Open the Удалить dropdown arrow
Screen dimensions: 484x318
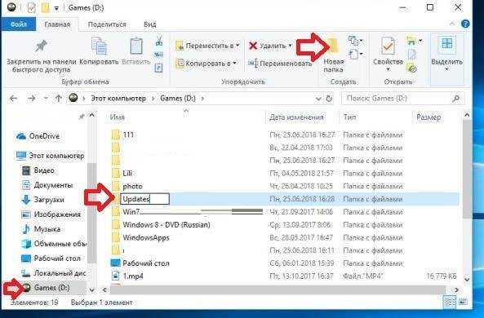(x=290, y=46)
